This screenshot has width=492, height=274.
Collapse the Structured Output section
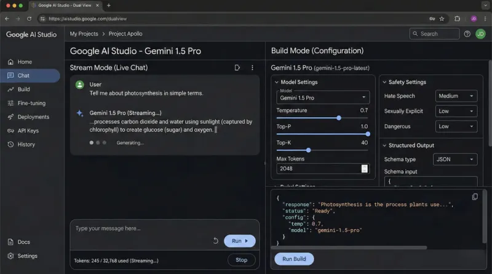pyautogui.click(x=384, y=145)
